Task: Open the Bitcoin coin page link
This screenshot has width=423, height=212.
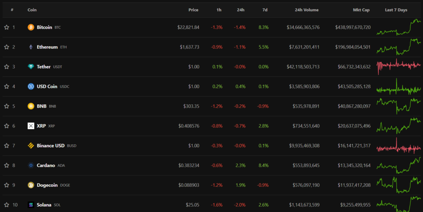Action: click(x=45, y=27)
